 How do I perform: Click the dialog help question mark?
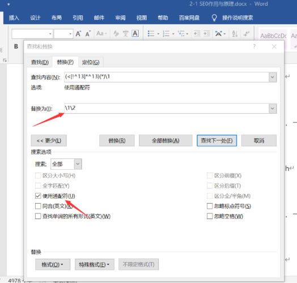click(x=254, y=46)
